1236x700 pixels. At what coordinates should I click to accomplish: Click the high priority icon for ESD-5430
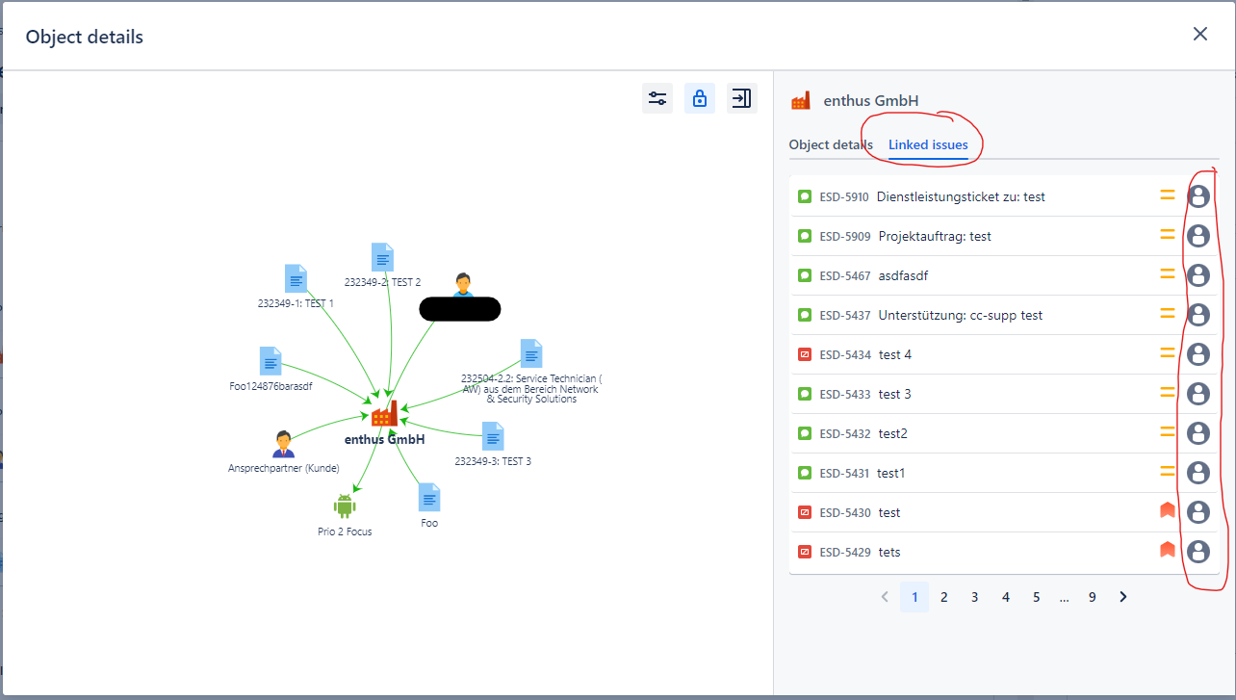pos(1168,511)
